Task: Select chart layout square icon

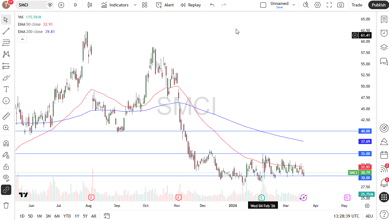Action: 263,5
